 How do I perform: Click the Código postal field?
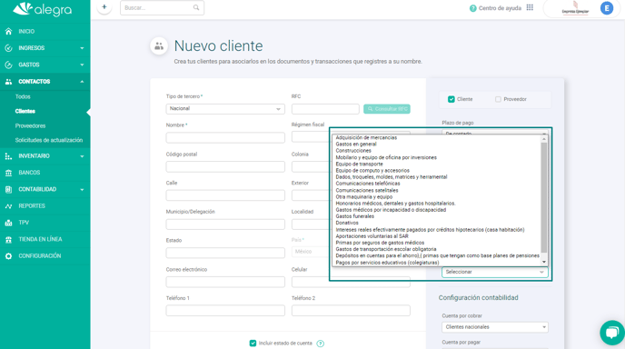coord(225,166)
